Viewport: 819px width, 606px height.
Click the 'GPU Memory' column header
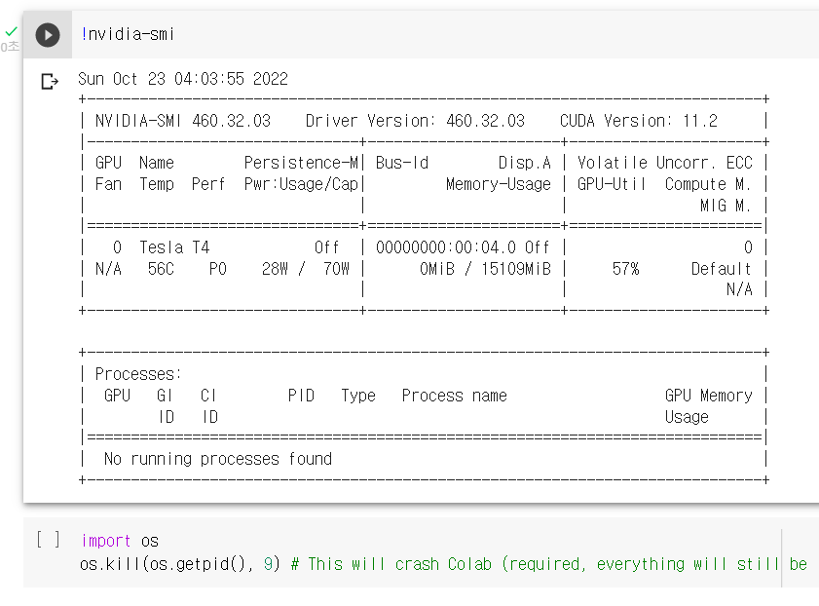pos(709,396)
